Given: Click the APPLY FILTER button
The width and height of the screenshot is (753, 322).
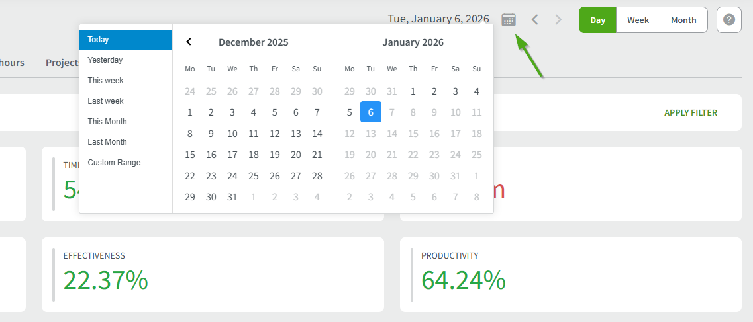Looking at the screenshot, I should (x=690, y=112).
